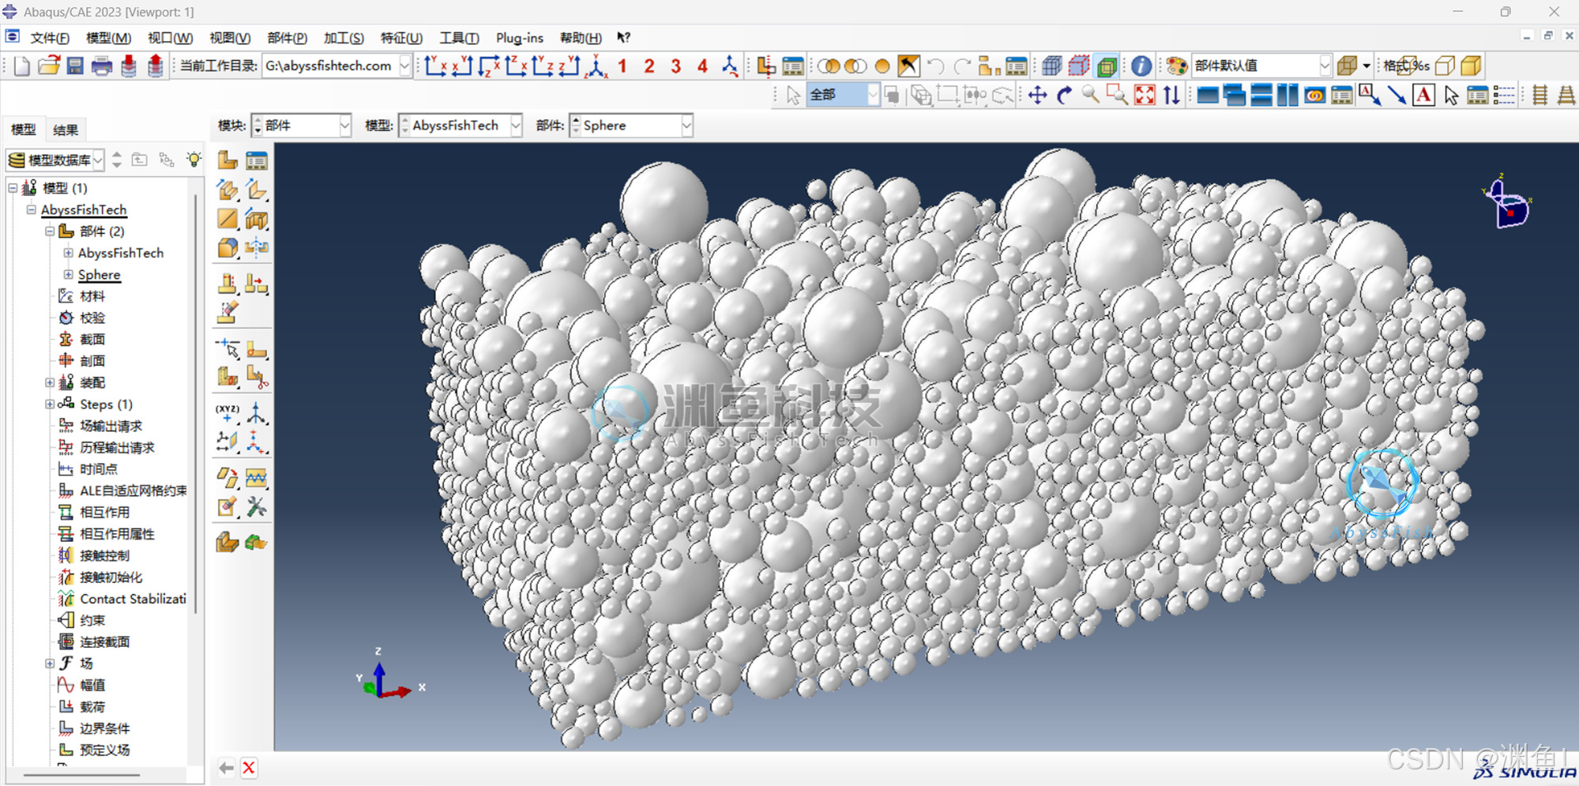Screen dimensions: 1579x786
Task: Switch to the 结果 tab
Action: pyautogui.click(x=66, y=130)
